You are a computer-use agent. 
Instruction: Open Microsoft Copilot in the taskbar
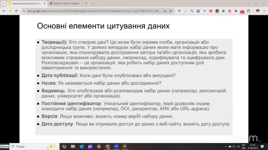[x=64, y=147]
